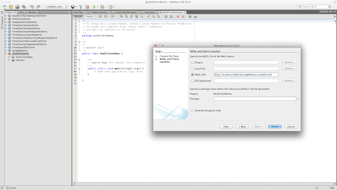337x190 pixels.
Task: Select the Local File radio button
Action: [x=193, y=69]
